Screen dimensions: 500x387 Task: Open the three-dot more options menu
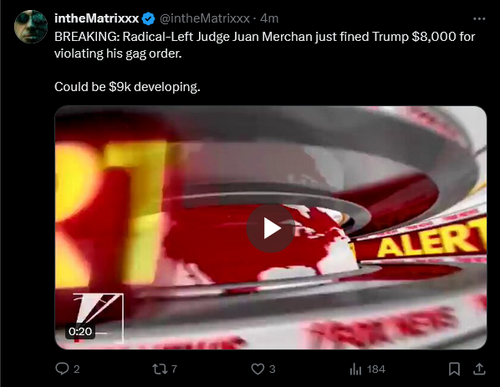(x=479, y=19)
